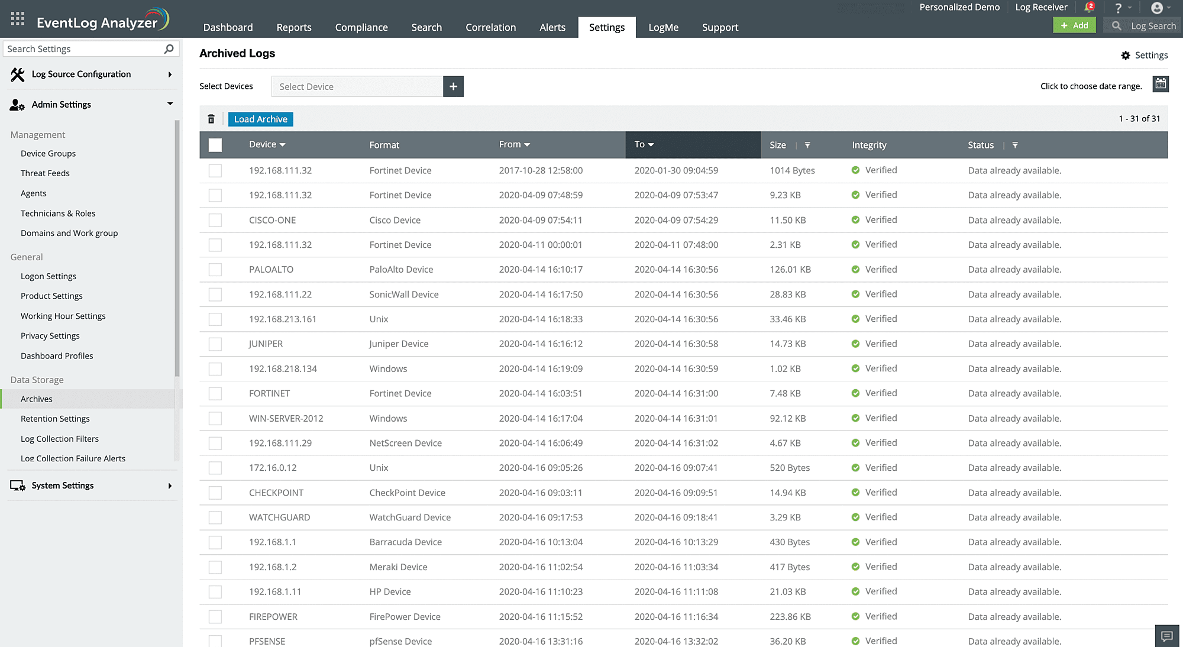This screenshot has height=647, width=1183.
Task: Open the apps grid launcher
Action: click(17, 18)
